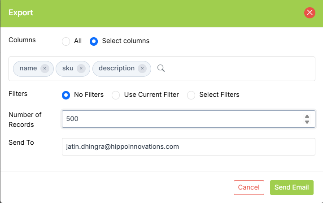Click the column search magnifier icon
Viewport: 323px width, 203px height.
click(161, 68)
